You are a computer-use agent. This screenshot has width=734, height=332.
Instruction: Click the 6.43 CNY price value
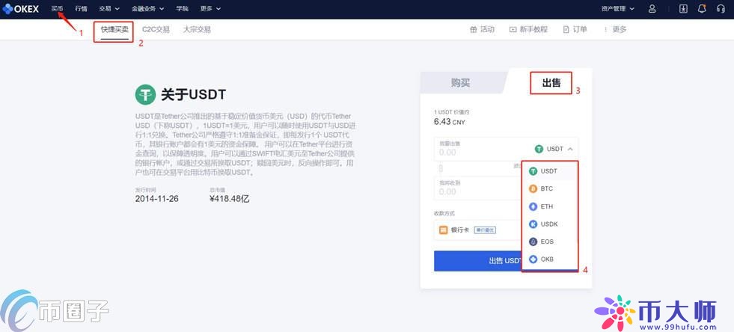(450, 122)
